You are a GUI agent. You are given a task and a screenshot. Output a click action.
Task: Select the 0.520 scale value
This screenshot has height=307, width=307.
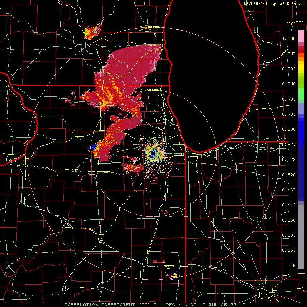click(289, 175)
